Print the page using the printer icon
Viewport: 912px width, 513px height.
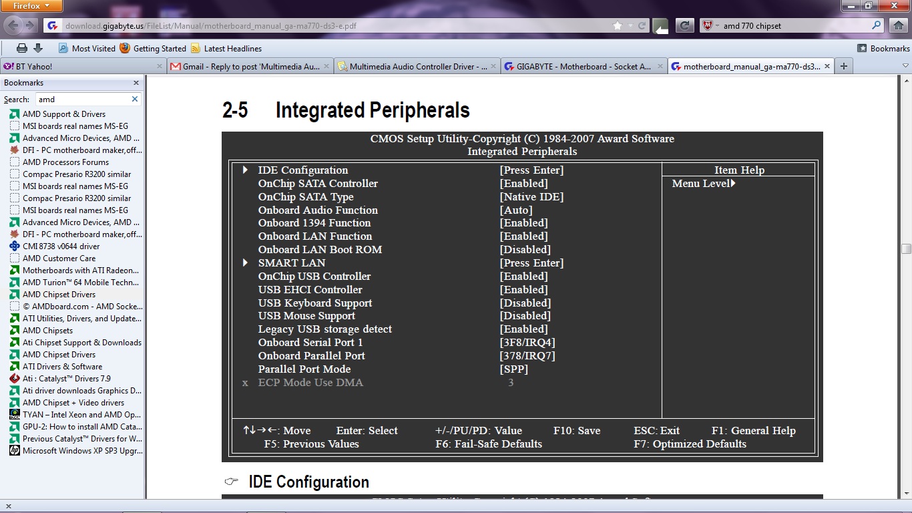22,48
